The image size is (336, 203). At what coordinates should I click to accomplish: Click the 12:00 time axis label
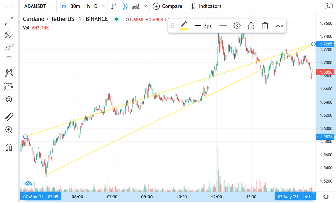216,197
